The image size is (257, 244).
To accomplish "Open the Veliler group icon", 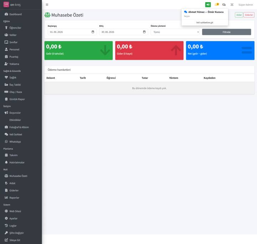I will 6,35.
